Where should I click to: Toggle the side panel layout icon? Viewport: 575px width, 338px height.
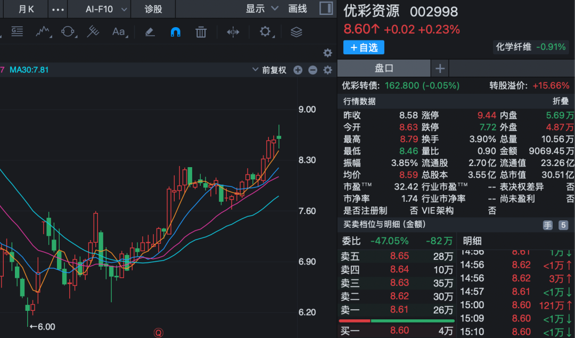click(326, 8)
